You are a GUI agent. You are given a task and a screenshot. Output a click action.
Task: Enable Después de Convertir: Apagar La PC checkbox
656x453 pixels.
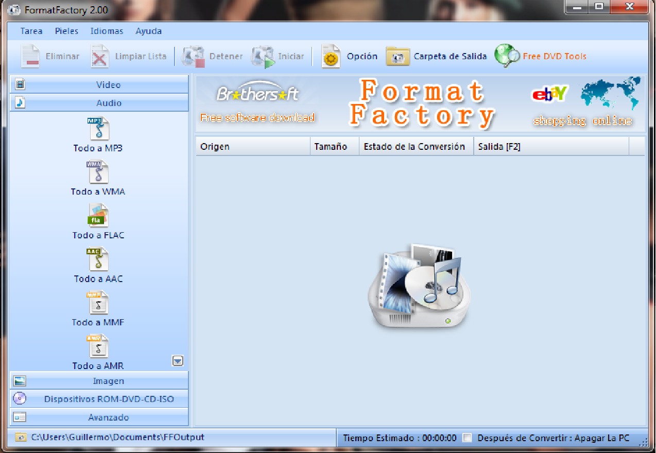pyautogui.click(x=467, y=438)
